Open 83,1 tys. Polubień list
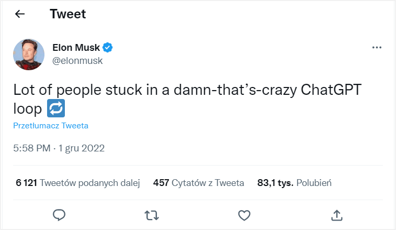396x230 pixels. pos(295,183)
